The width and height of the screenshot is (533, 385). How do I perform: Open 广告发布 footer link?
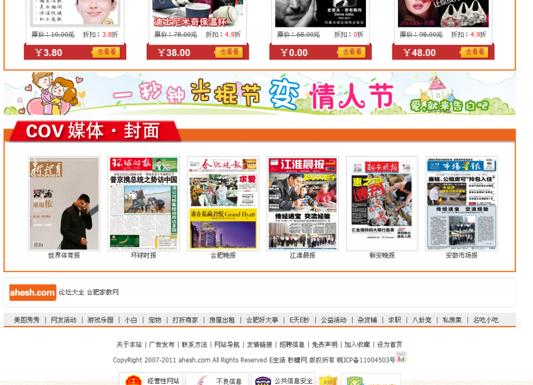[162, 345]
